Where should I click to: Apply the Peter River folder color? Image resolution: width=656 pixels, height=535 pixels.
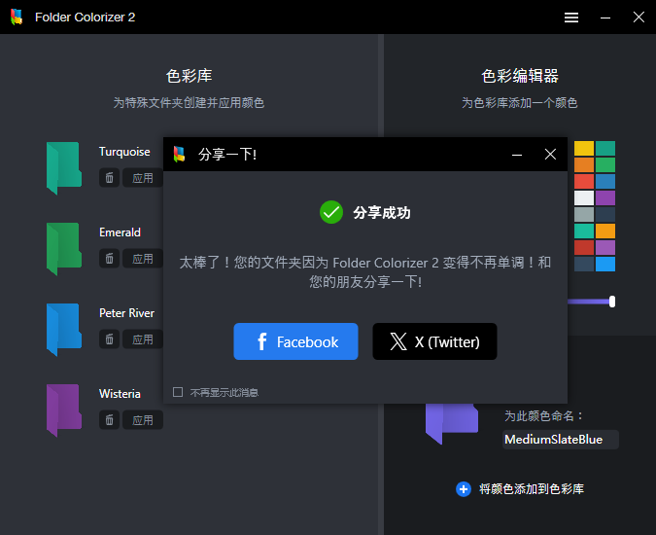pyautogui.click(x=143, y=339)
